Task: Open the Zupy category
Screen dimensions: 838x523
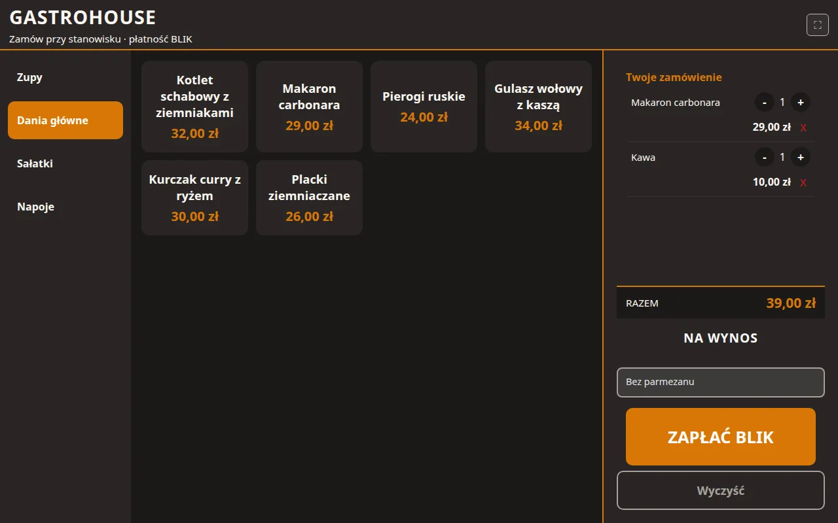Action: [x=65, y=77]
